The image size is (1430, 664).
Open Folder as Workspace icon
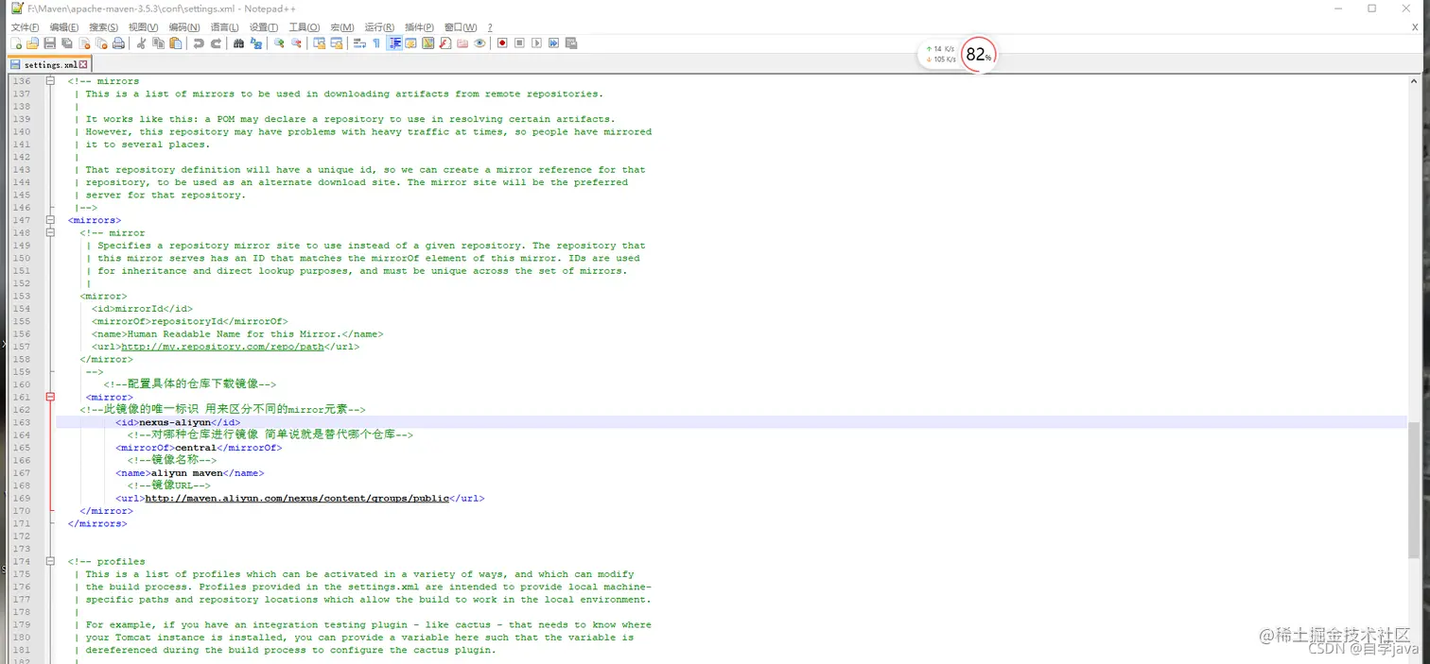pos(462,43)
